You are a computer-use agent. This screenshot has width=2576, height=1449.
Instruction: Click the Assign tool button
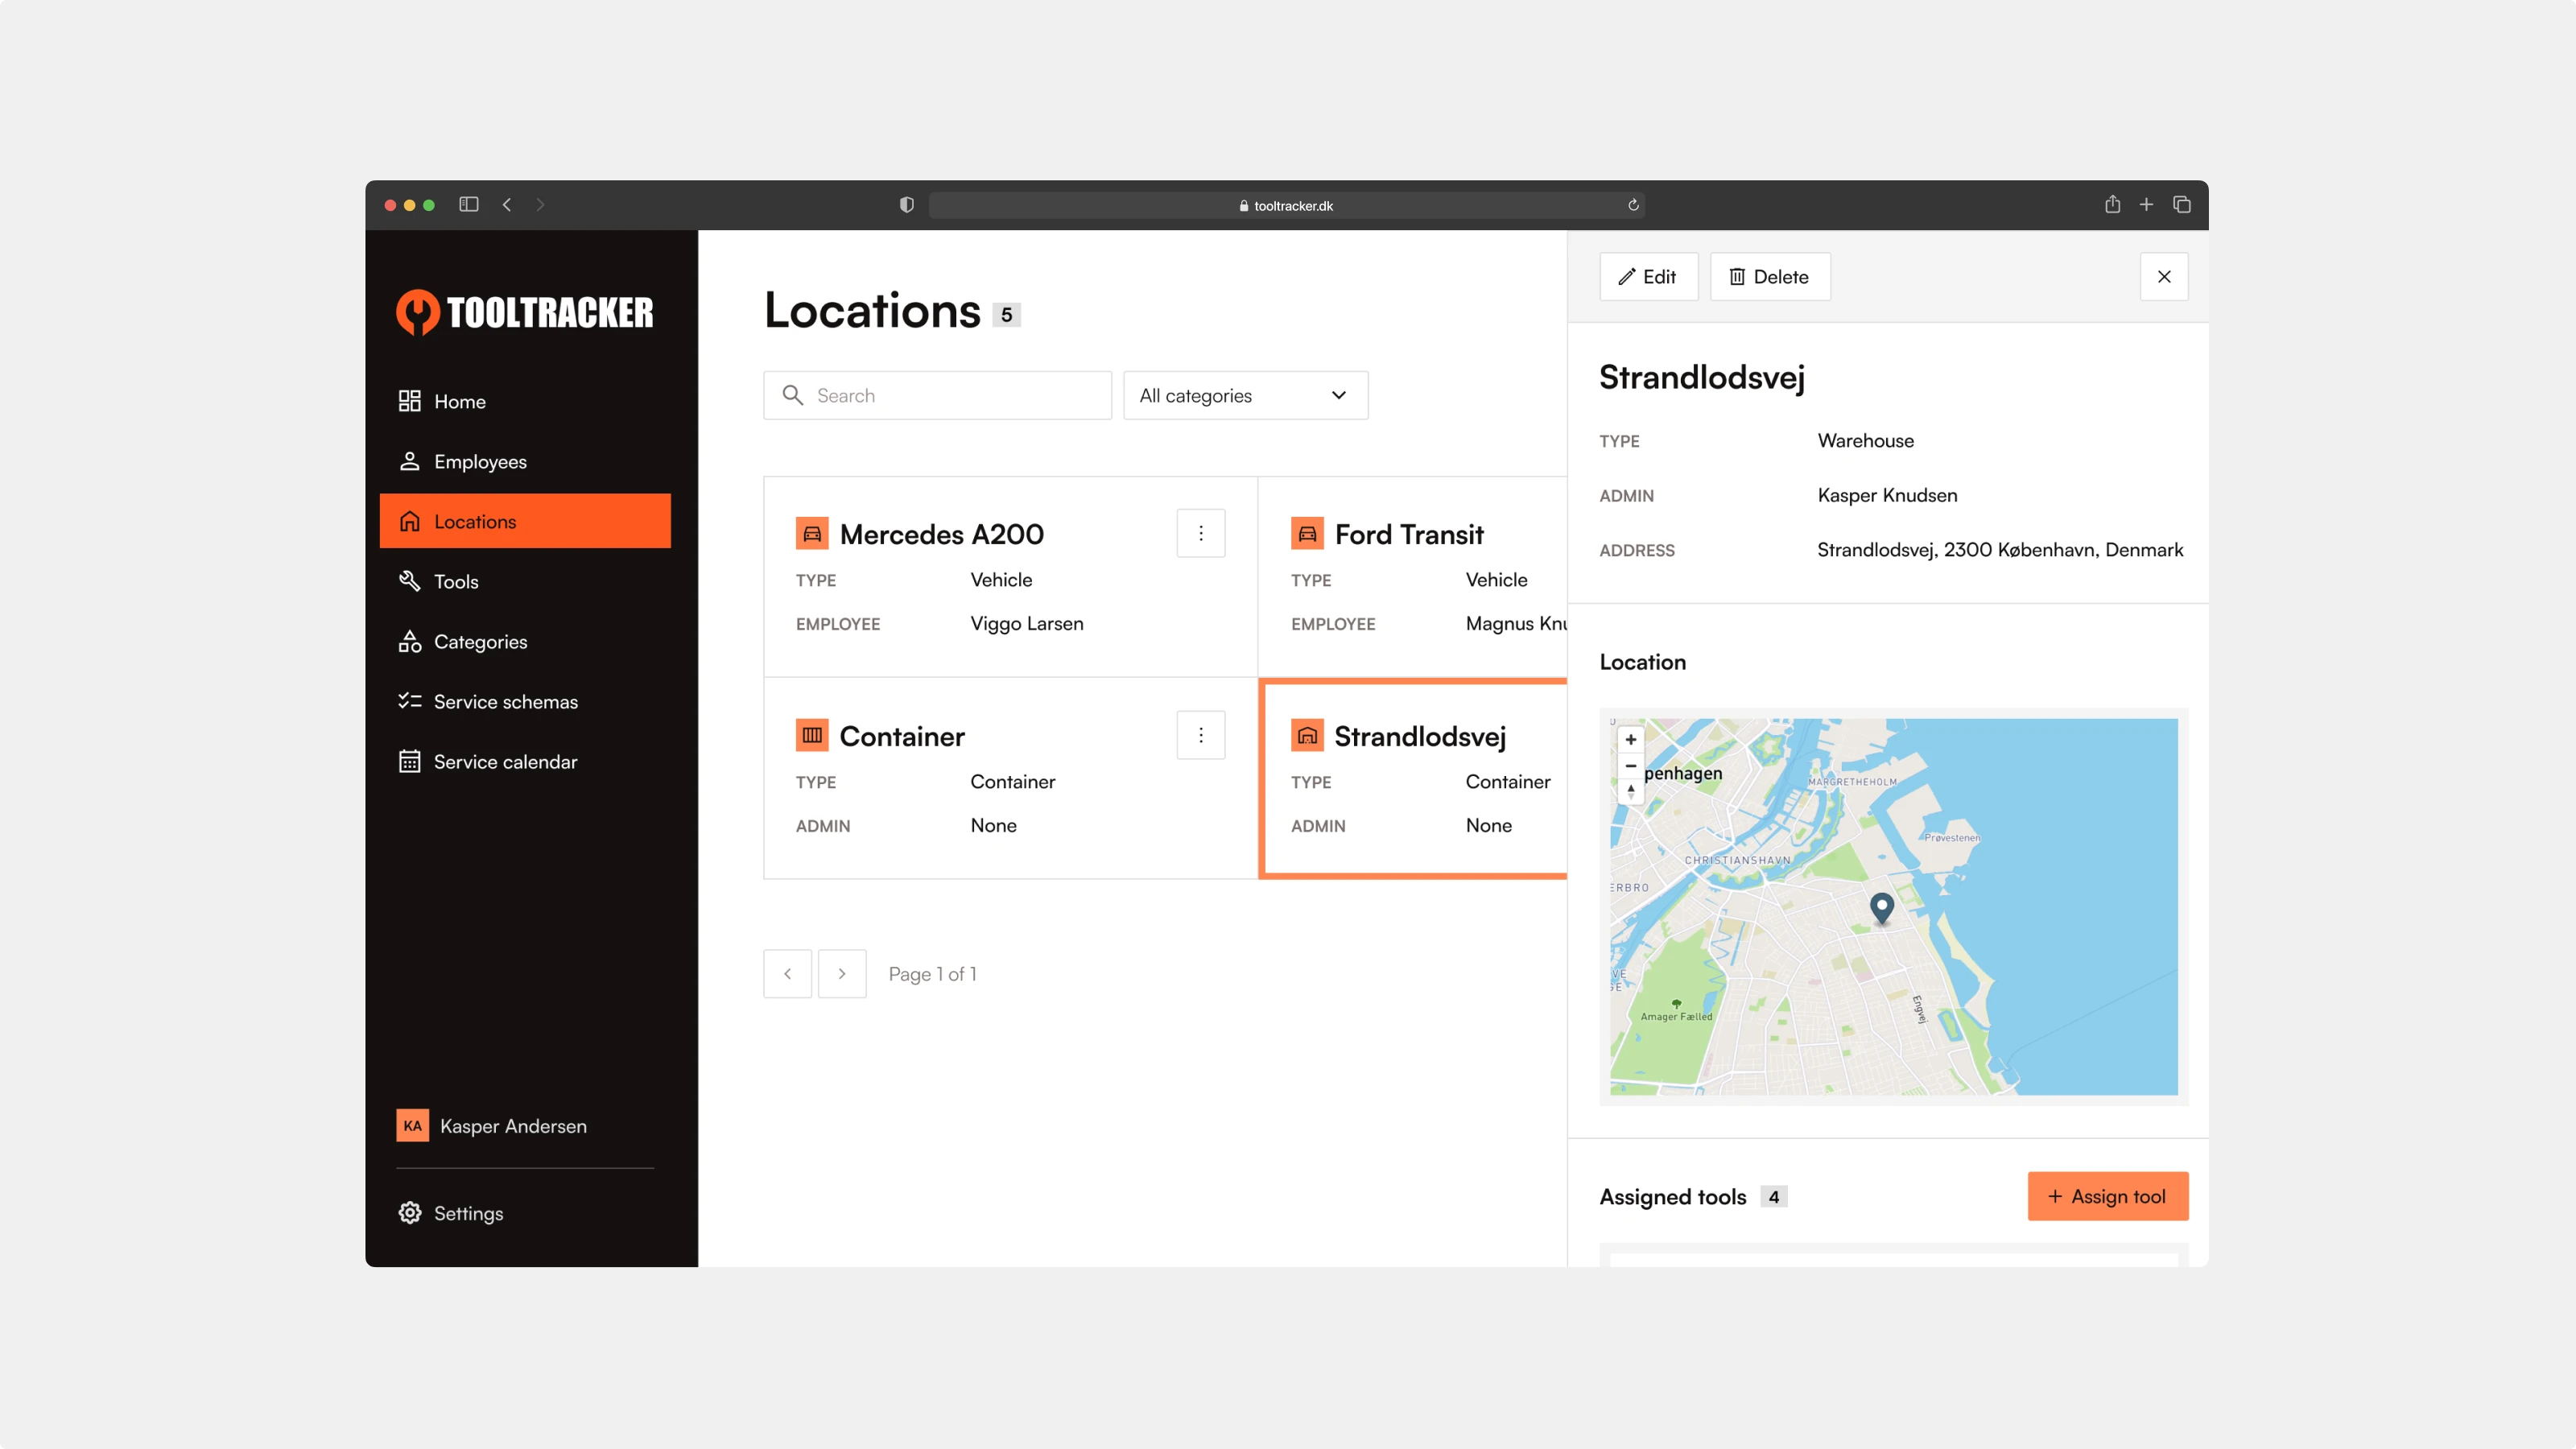[x=2107, y=1196]
